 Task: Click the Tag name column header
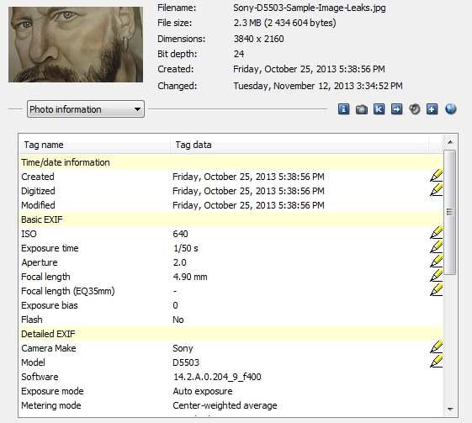click(x=95, y=145)
